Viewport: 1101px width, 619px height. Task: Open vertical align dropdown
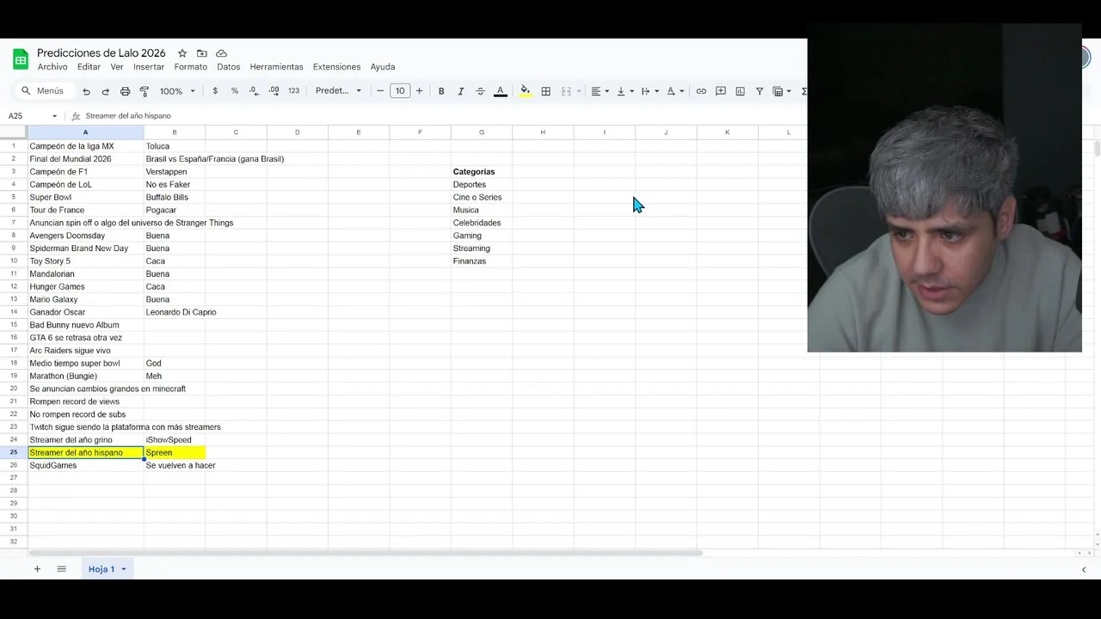[x=624, y=91]
